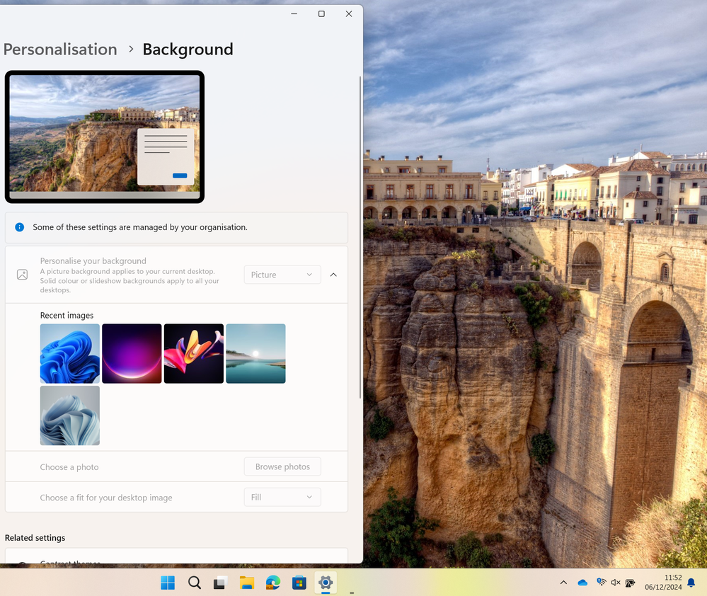Open the notification bell
The image size is (707, 596).
coord(691,583)
